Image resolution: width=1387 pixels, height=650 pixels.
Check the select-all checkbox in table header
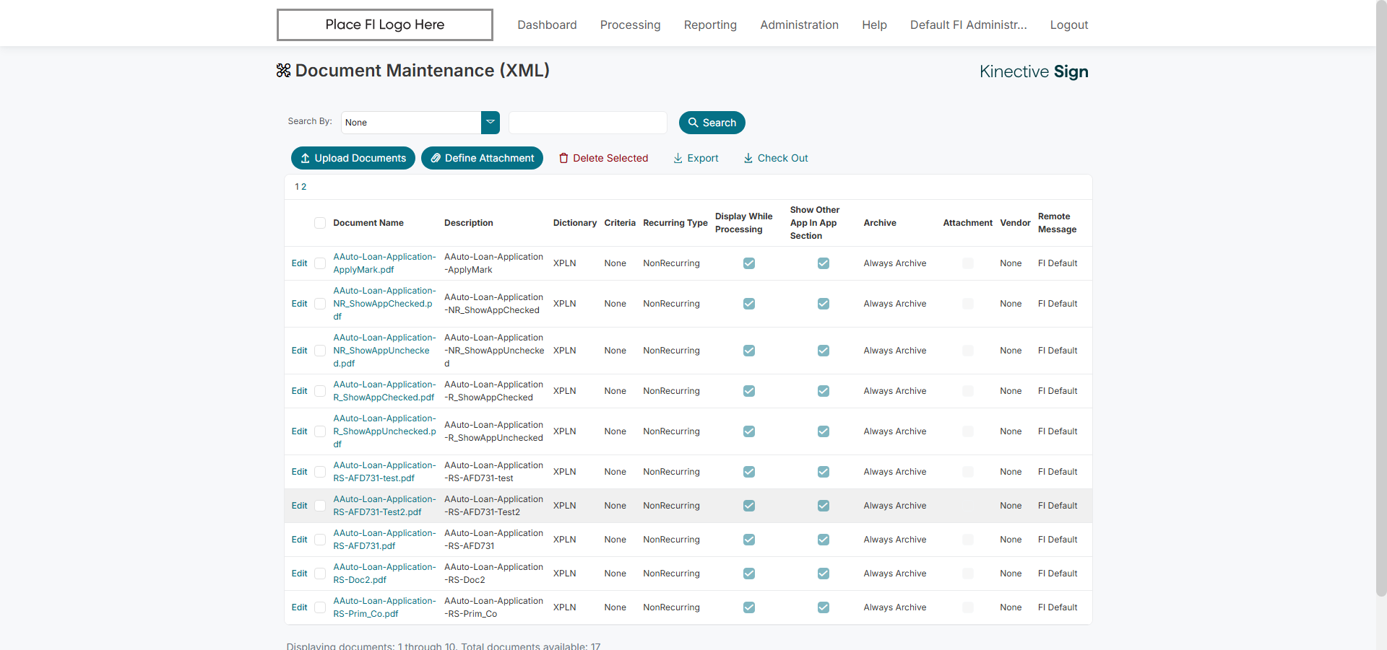[x=320, y=223]
